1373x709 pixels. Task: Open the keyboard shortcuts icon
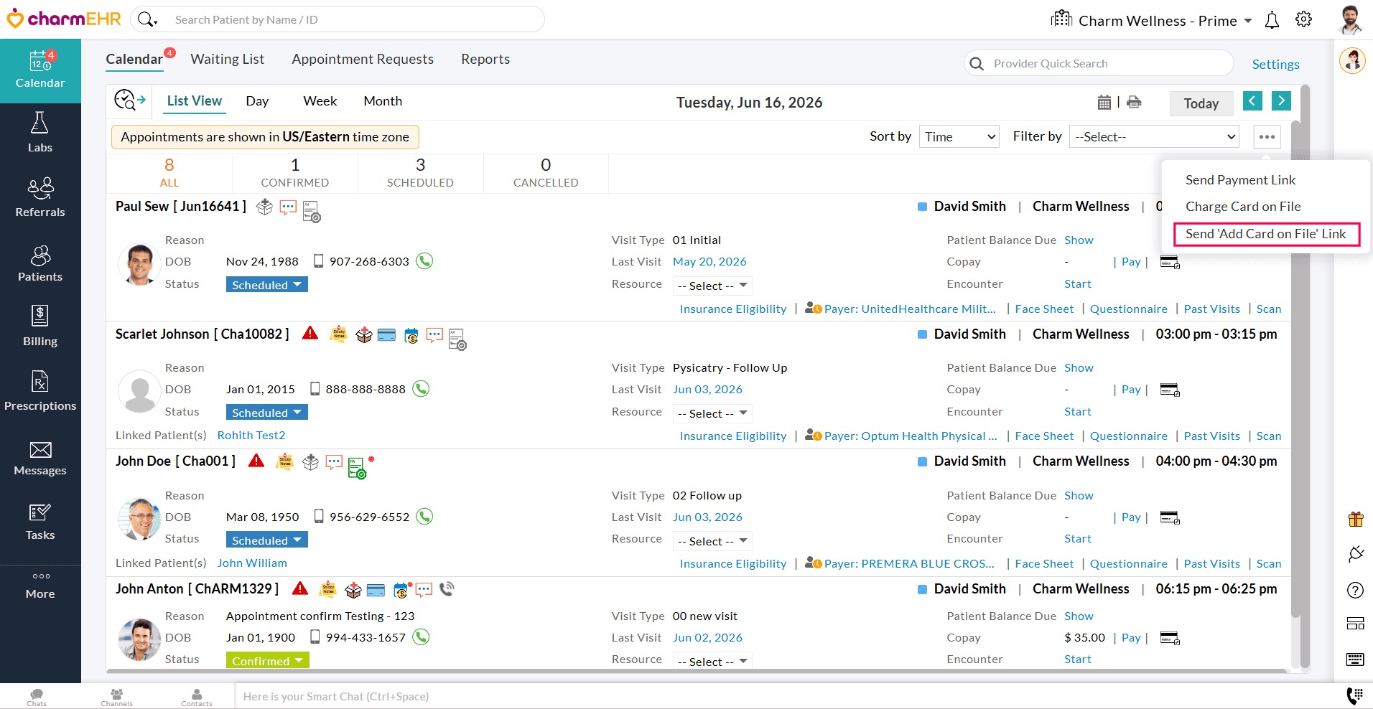(x=1355, y=659)
